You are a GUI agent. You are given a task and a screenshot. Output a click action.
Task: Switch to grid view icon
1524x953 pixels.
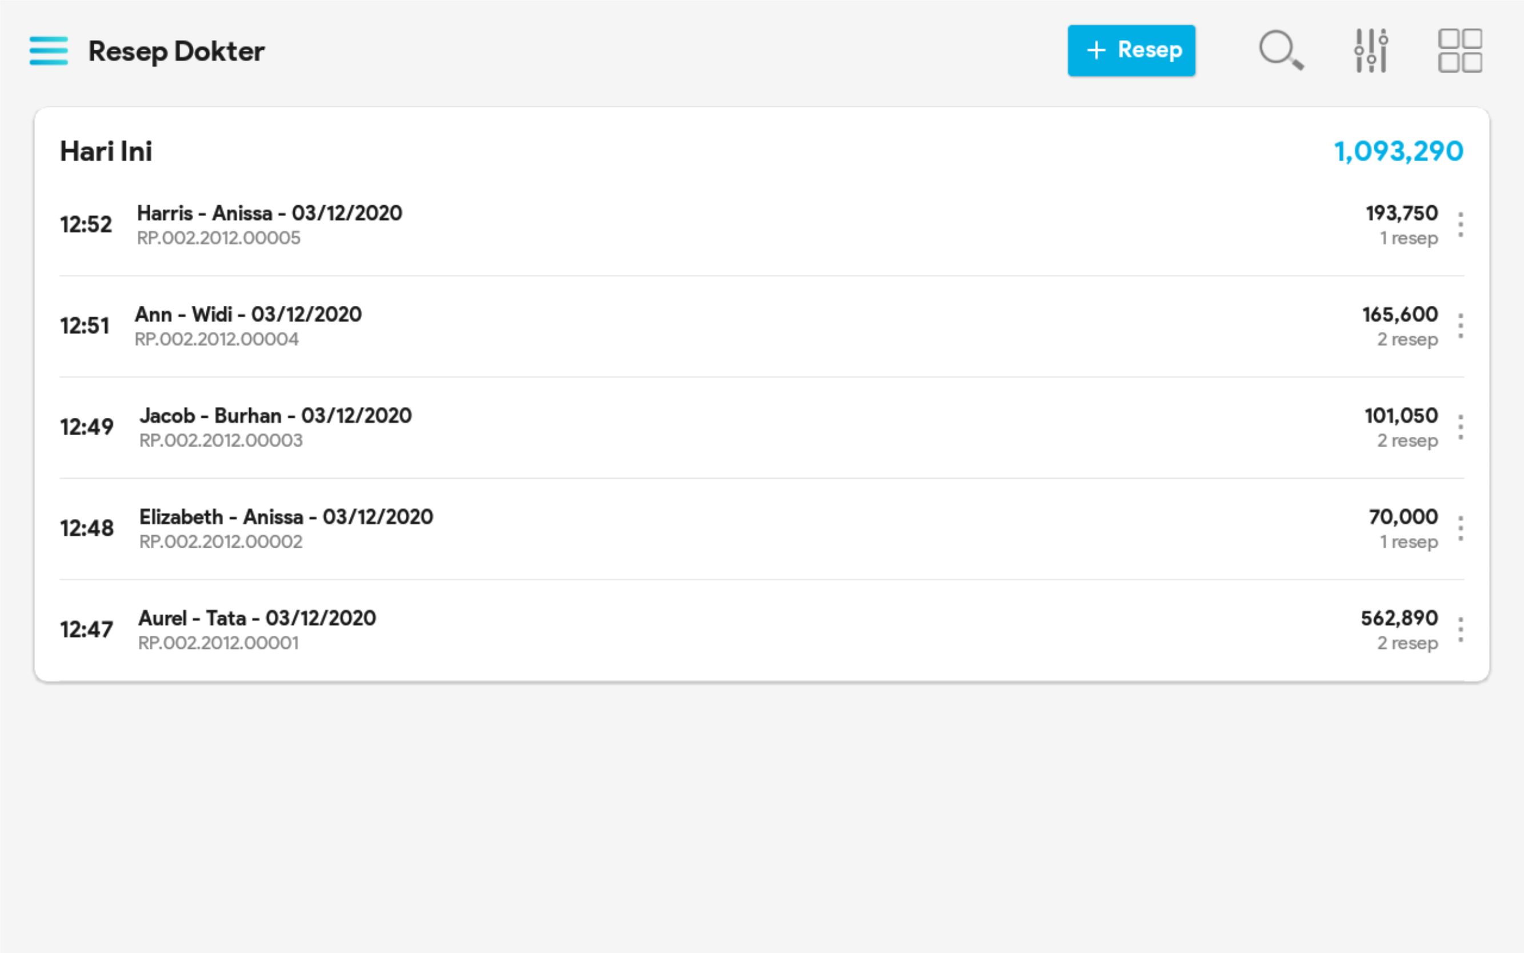click(1460, 50)
